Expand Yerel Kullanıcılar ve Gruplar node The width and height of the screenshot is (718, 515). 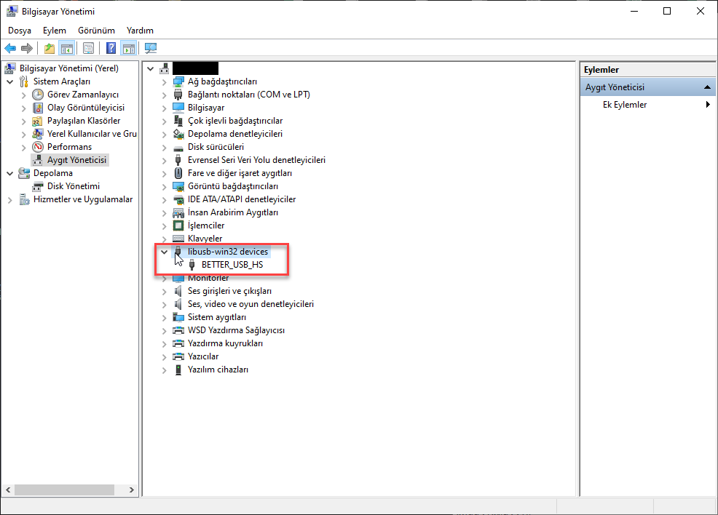point(24,135)
